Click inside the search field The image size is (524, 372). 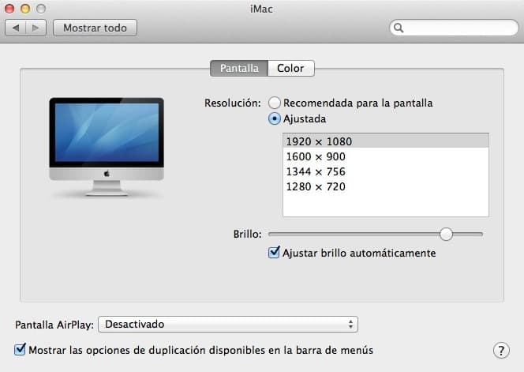tap(458, 28)
